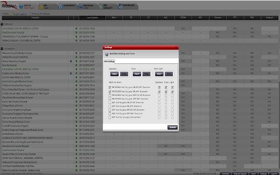Enable 'PREFERRED facility goes OFF ED SAT diversion' alert
This screenshot has width=280, height=175.
pos(110,96)
